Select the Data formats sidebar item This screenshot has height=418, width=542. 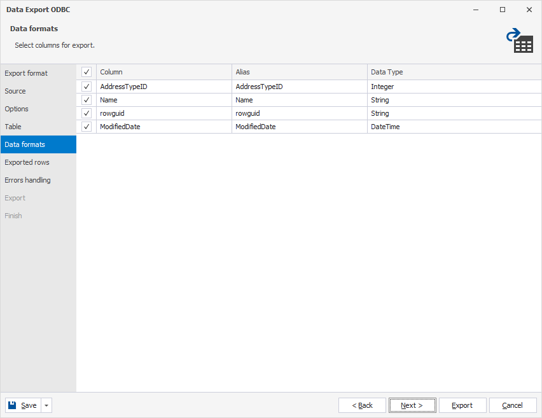pos(38,144)
